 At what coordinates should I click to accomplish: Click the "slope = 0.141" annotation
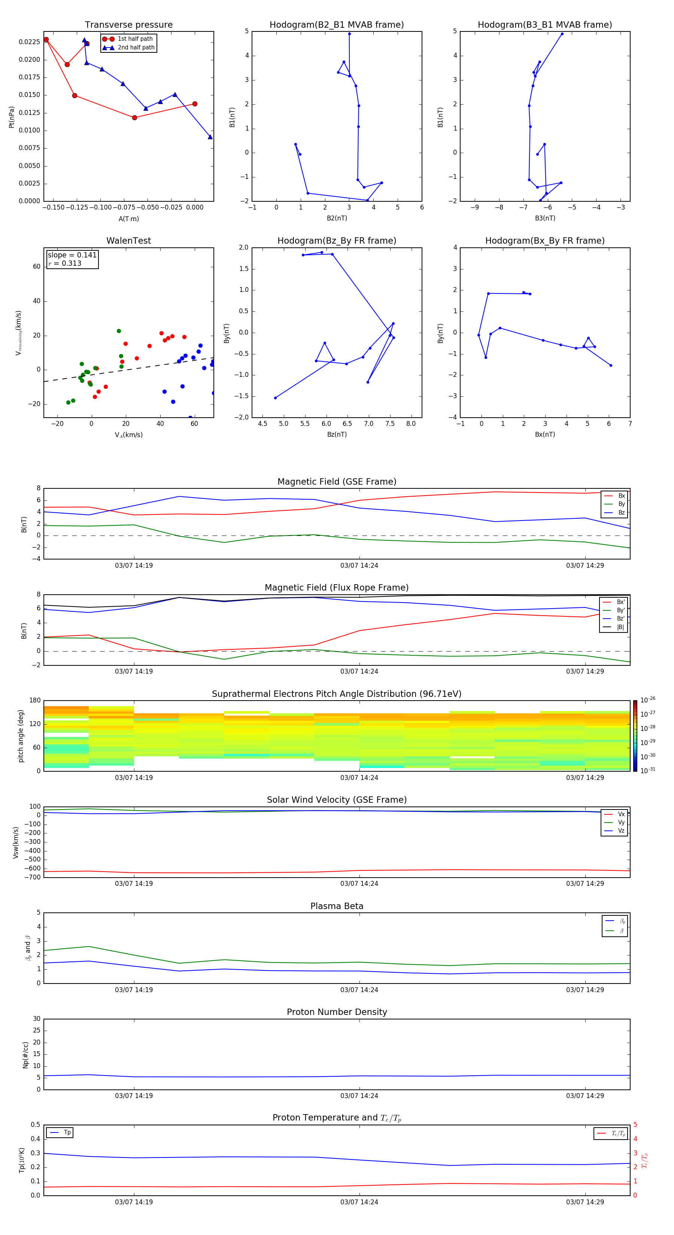(x=72, y=255)
